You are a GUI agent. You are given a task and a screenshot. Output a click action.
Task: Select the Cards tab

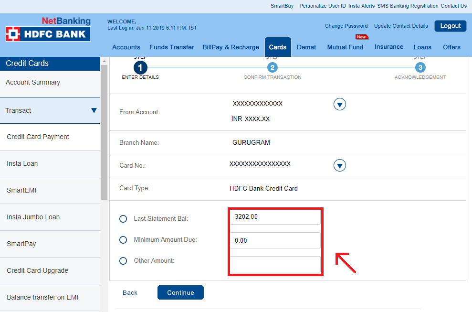click(x=278, y=47)
